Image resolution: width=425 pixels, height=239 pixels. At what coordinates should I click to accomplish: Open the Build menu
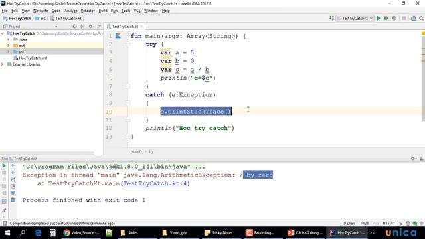pyautogui.click(x=103, y=11)
